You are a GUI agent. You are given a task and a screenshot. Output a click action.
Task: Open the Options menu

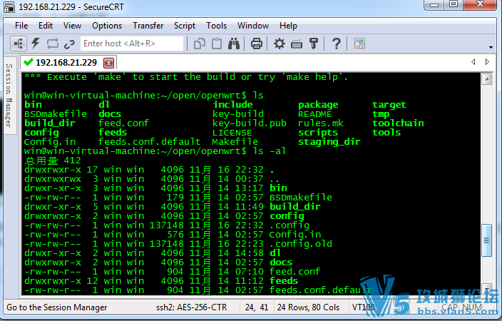pos(107,26)
